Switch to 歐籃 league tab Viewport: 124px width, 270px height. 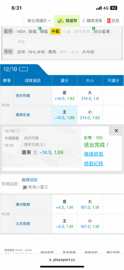(32, 32)
